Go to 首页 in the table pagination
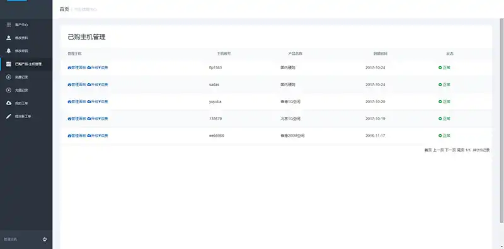 coord(428,150)
